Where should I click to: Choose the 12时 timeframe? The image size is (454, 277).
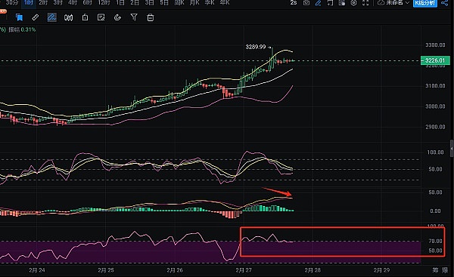tap(104, 2)
